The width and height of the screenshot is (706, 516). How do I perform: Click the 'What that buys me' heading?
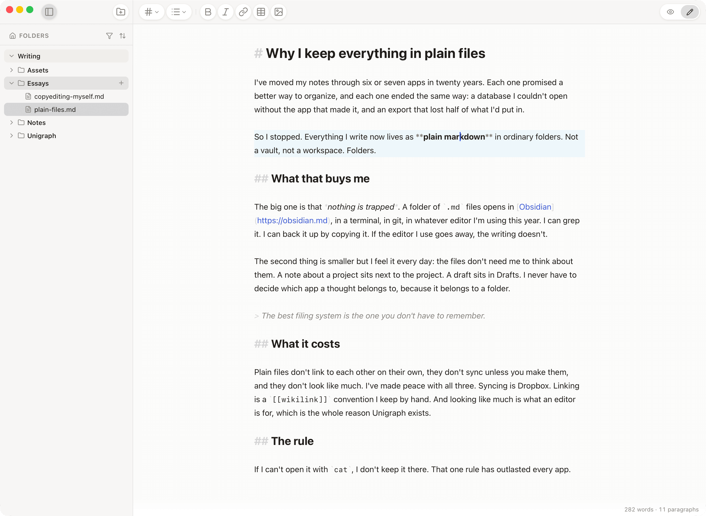click(320, 179)
